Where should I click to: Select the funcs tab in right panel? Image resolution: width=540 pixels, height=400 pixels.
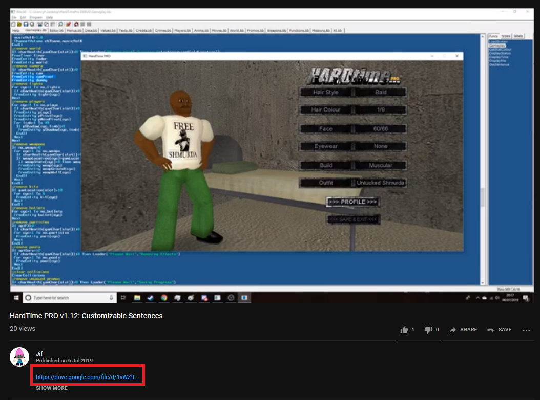tap(493, 36)
